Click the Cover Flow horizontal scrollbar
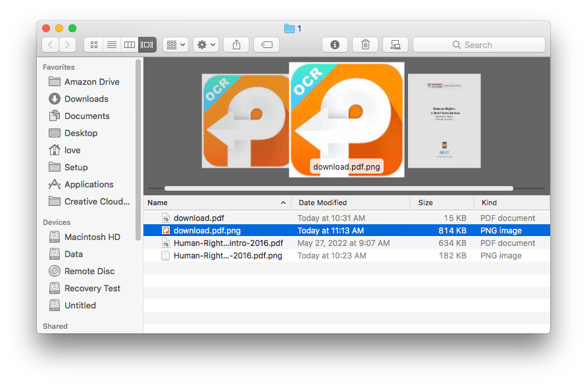The width and height of the screenshot is (587, 386). click(339, 189)
